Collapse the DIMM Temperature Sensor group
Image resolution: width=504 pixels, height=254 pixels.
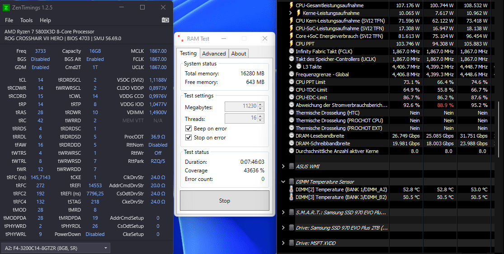coord(283,182)
